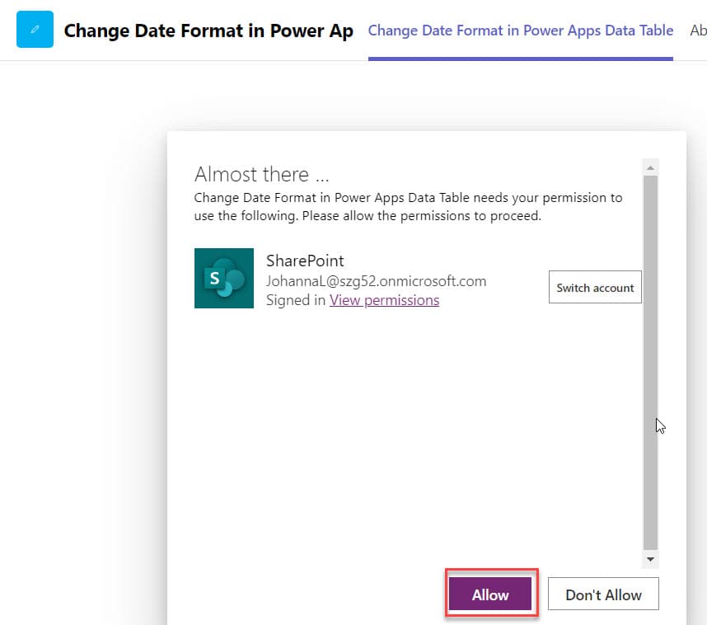Click the SharePoint logo icon
The width and height of the screenshot is (707, 625).
(223, 278)
